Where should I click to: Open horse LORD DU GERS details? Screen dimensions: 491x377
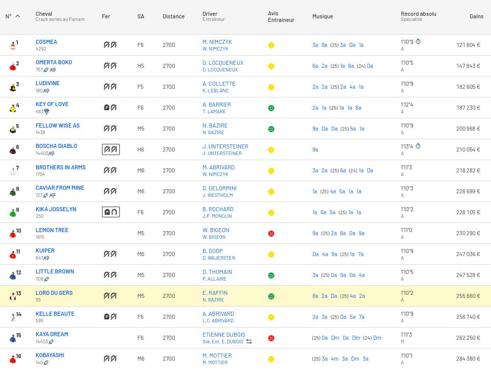54,293
